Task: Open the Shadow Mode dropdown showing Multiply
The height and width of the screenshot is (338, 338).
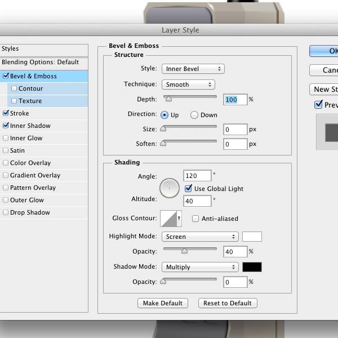Action: click(x=200, y=267)
